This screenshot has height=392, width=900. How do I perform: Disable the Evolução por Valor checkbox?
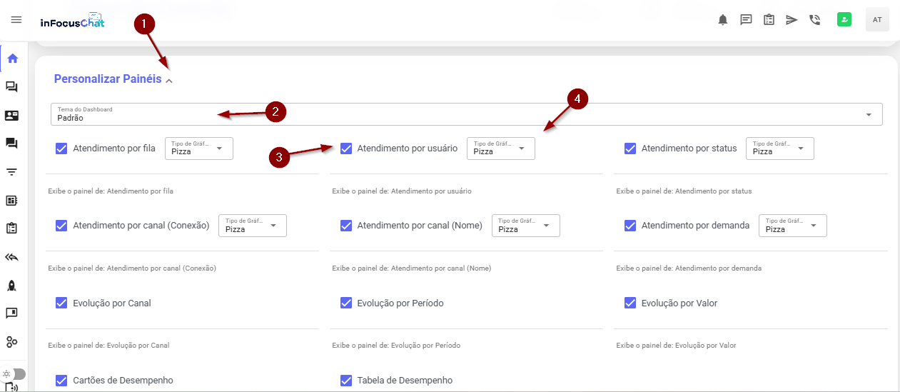630,303
